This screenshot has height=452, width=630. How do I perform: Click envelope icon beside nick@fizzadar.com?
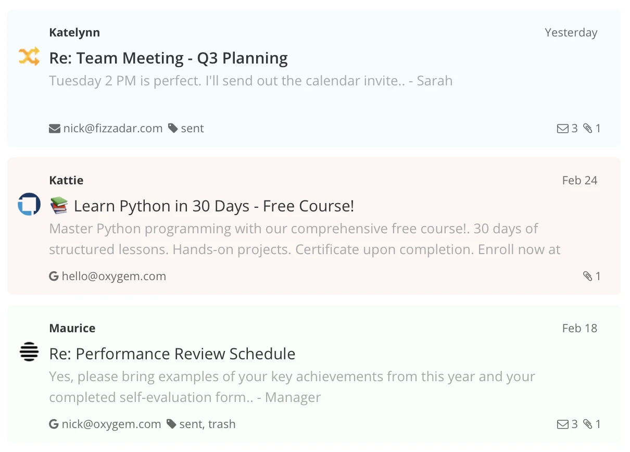click(55, 129)
